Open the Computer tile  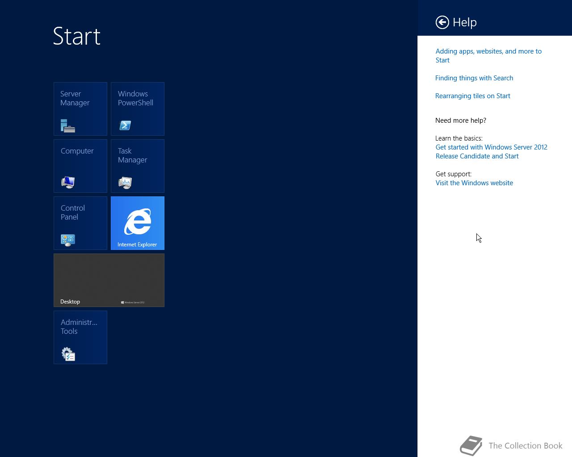coord(80,166)
